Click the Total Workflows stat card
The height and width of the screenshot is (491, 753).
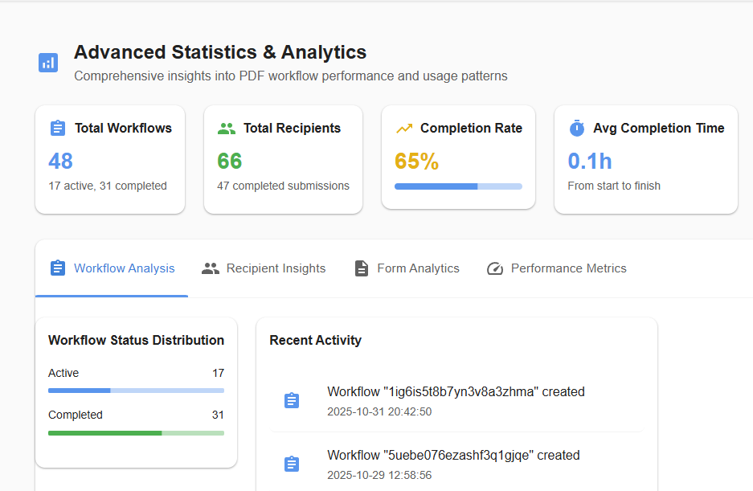tap(110, 158)
